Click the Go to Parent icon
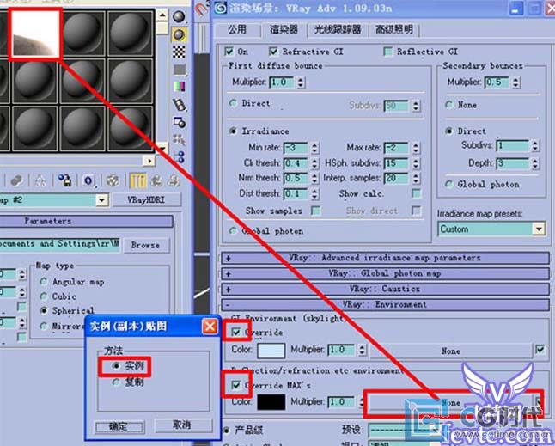The image size is (555, 446). 156,180
